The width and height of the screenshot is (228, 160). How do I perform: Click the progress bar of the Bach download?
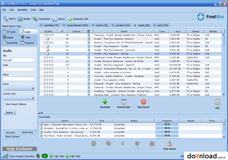(x=167, y=124)
